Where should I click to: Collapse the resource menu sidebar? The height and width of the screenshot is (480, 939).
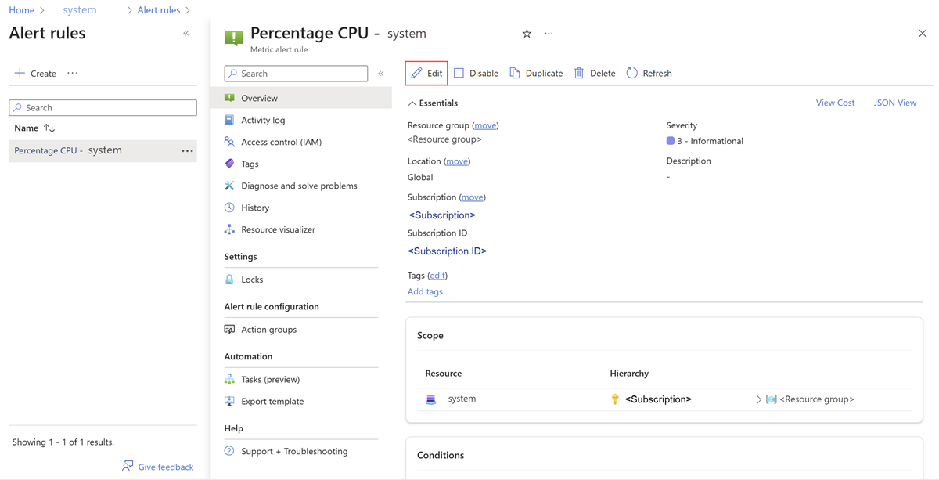click(381, 74)
